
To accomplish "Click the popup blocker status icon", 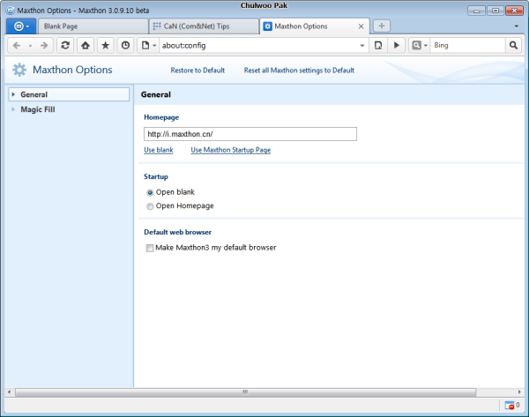I will click(510, 405).
